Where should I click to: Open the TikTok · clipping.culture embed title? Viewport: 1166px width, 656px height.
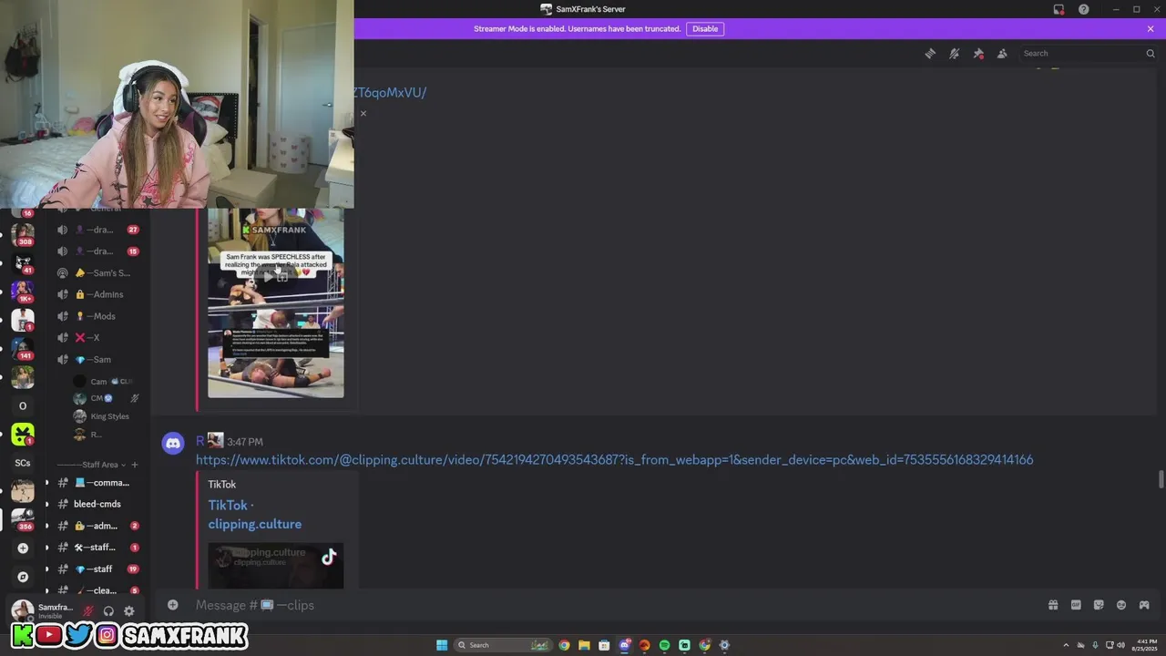(x=254, y=515)
